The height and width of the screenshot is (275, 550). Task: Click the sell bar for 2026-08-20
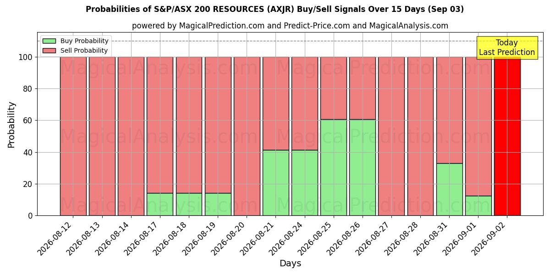(247, 136)
